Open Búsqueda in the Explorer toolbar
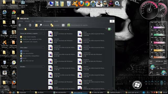Image resolution: width=168 pixels, height=94 pixels. click(44, 25)
